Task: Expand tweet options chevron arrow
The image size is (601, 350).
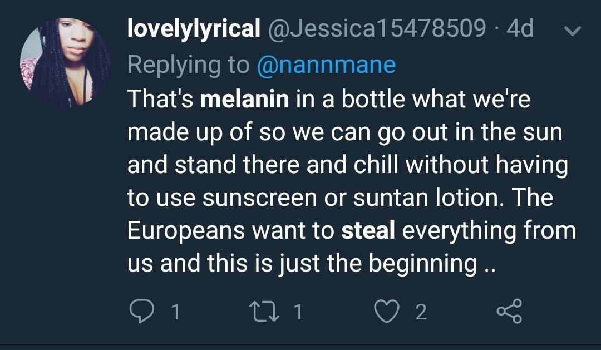Action: click(572, 30)
